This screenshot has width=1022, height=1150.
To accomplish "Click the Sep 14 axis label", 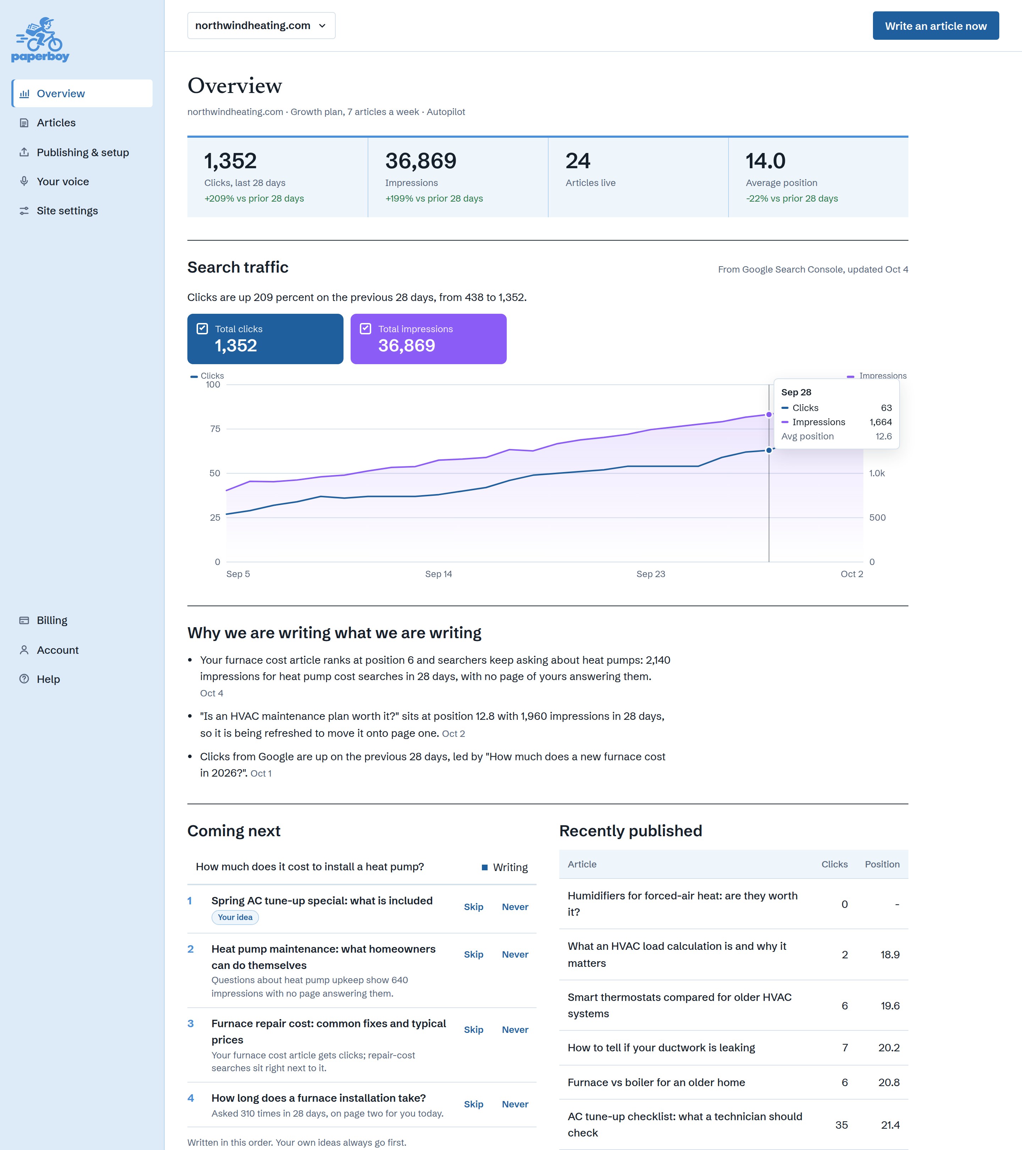I will click(438, 574).
